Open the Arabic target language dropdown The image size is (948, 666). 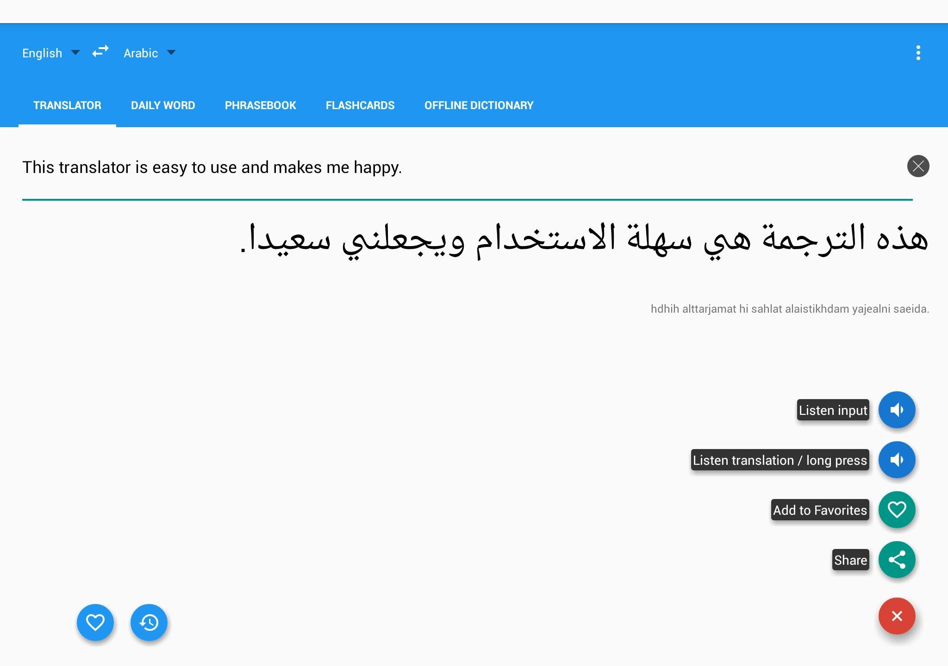point(150,53)
